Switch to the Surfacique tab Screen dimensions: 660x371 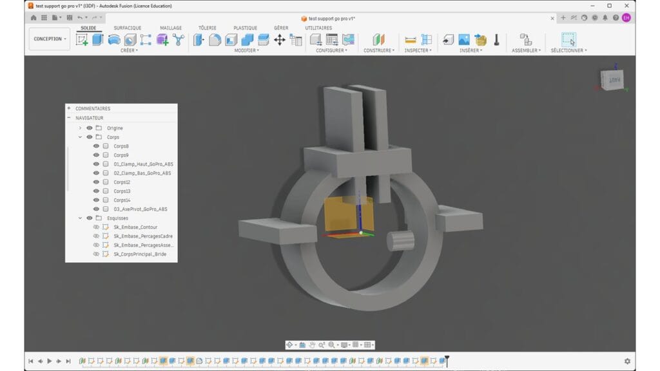point(128,28)
